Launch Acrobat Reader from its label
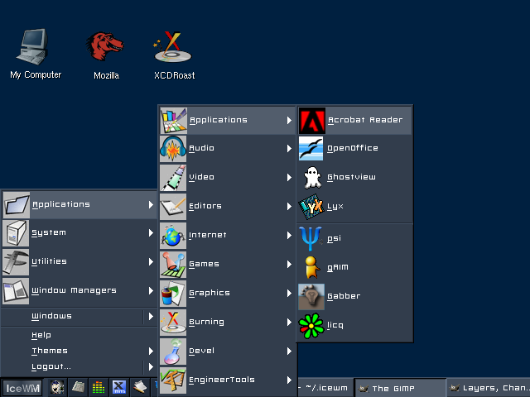This screenshot has height=397, width=530. (365, 120)
